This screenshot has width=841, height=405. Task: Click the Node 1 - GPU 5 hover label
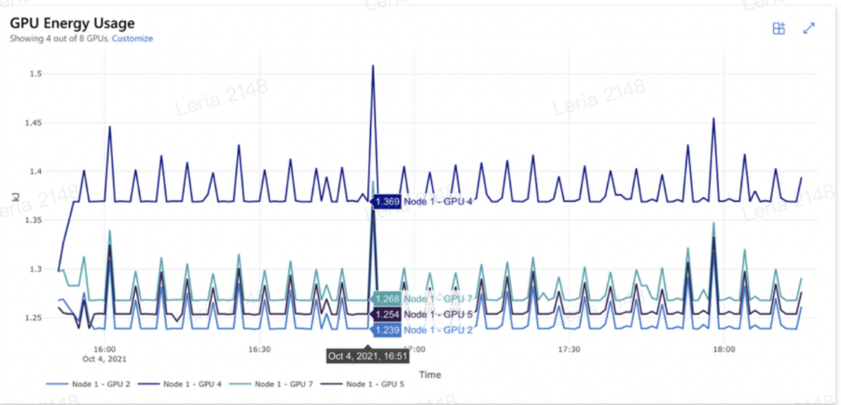tap(437, 314)
